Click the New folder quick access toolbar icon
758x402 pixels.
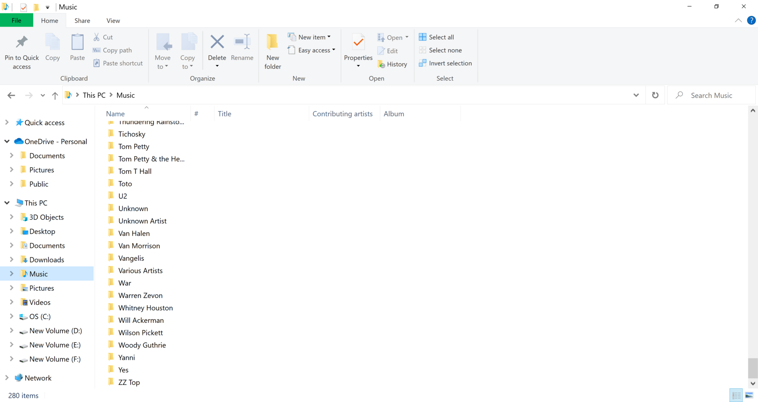pos(36,7)
